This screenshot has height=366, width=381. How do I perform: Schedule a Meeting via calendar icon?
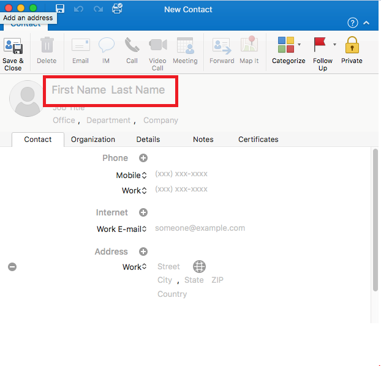pos(186,45)
